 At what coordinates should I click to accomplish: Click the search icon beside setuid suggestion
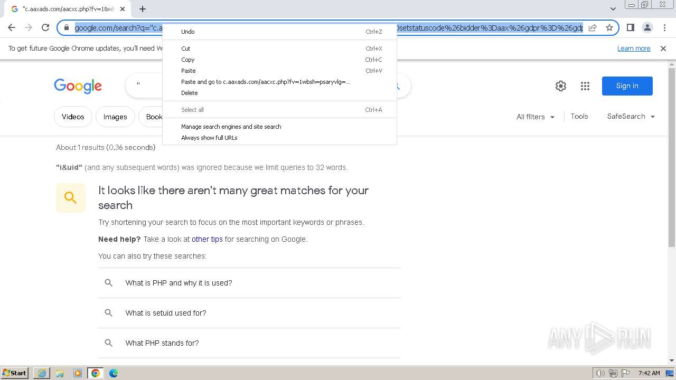click(109, 313)
